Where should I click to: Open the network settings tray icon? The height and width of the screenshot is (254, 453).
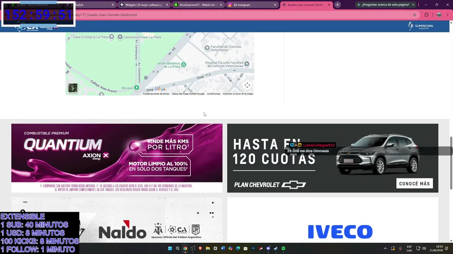[418, 248]
